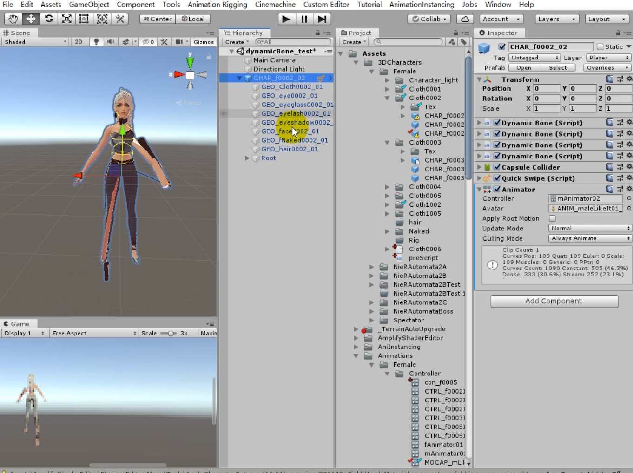The height and width of the screenshot is (473, 633).
Task: Open the Culling Mode dropdown
Action: 590,238
